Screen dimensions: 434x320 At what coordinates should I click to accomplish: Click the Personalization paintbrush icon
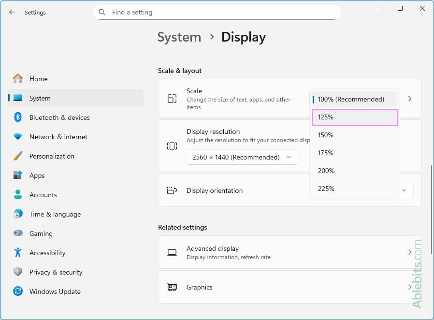(18, 156)
